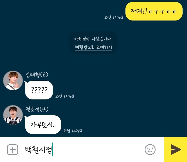The width and height of the screenshot is (187, 162).
Task: Tap the name 정호석(4)
Action: (x=37, y=109)
